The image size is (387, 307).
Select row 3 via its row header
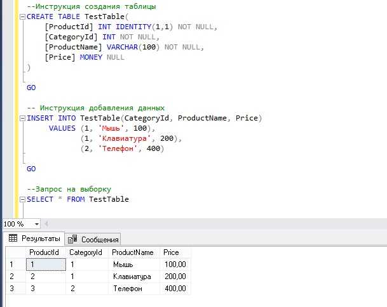click(x=13, y=289)
